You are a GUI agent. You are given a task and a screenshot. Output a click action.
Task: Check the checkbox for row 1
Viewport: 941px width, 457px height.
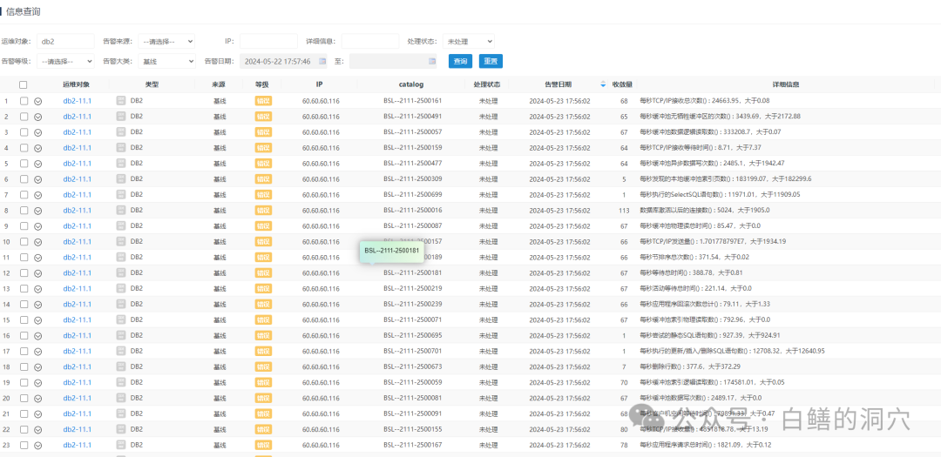[x=24, y=101]
